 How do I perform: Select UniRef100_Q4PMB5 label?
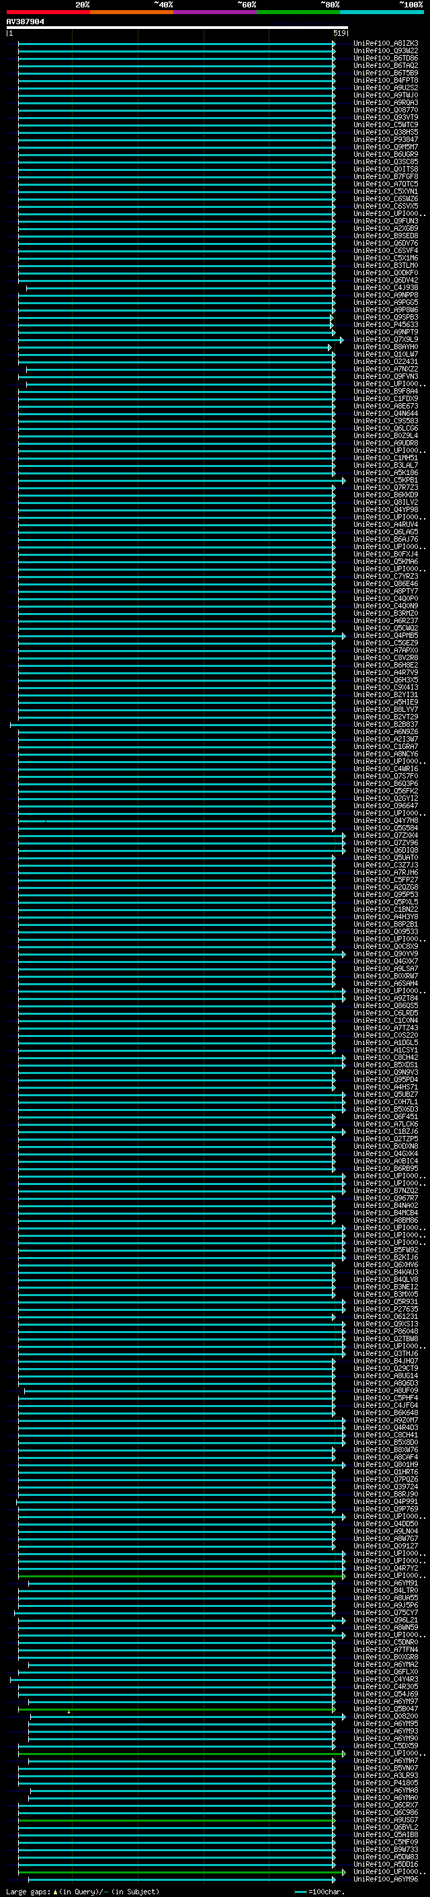click(386, 635)
